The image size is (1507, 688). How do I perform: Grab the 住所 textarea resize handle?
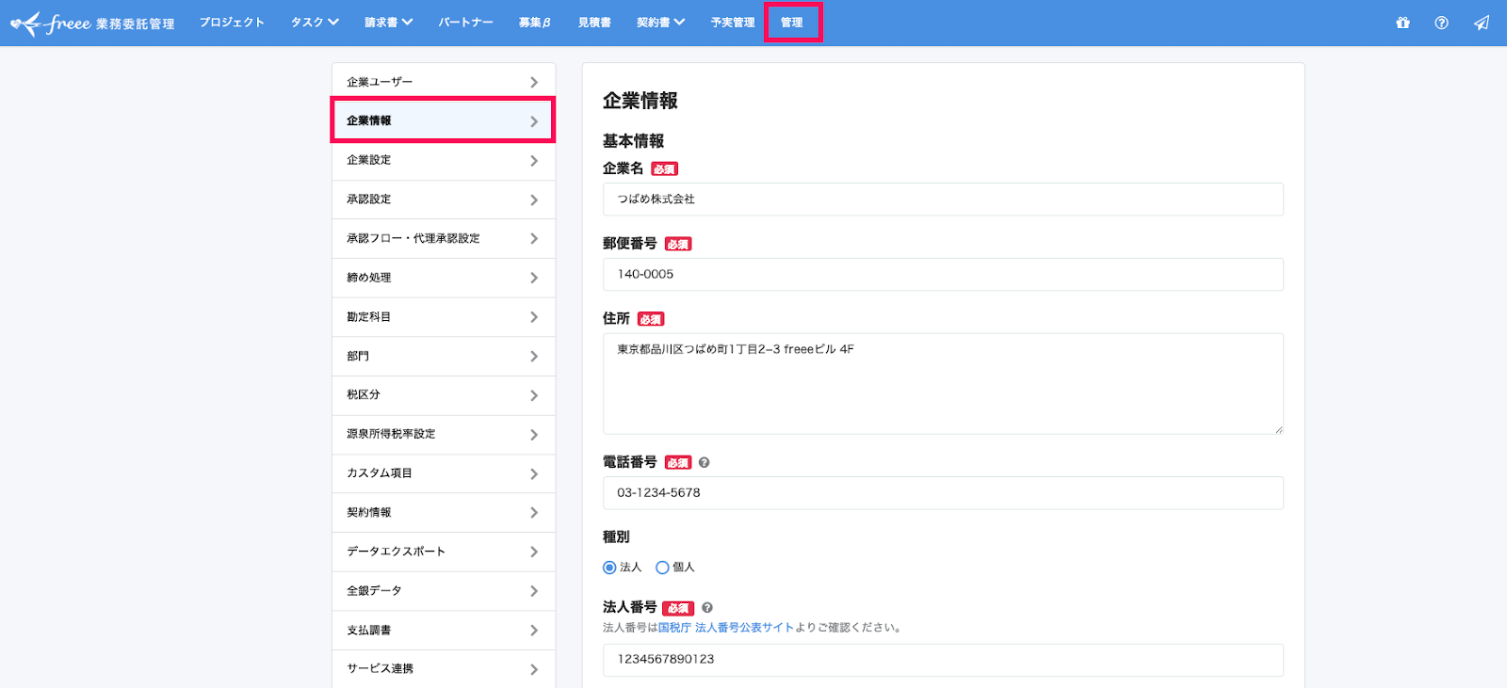pos(1278,429)
